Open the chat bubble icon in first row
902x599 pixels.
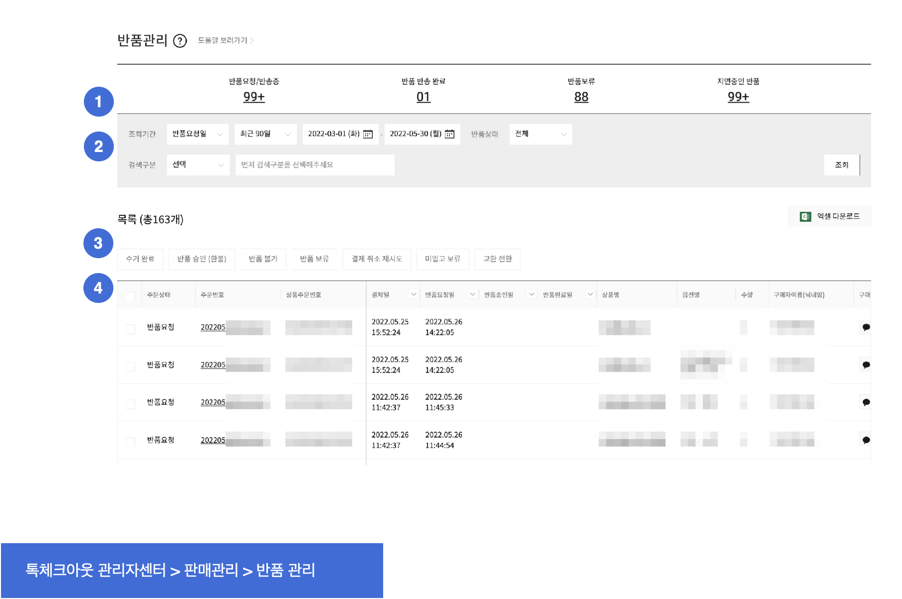(866, 327)
